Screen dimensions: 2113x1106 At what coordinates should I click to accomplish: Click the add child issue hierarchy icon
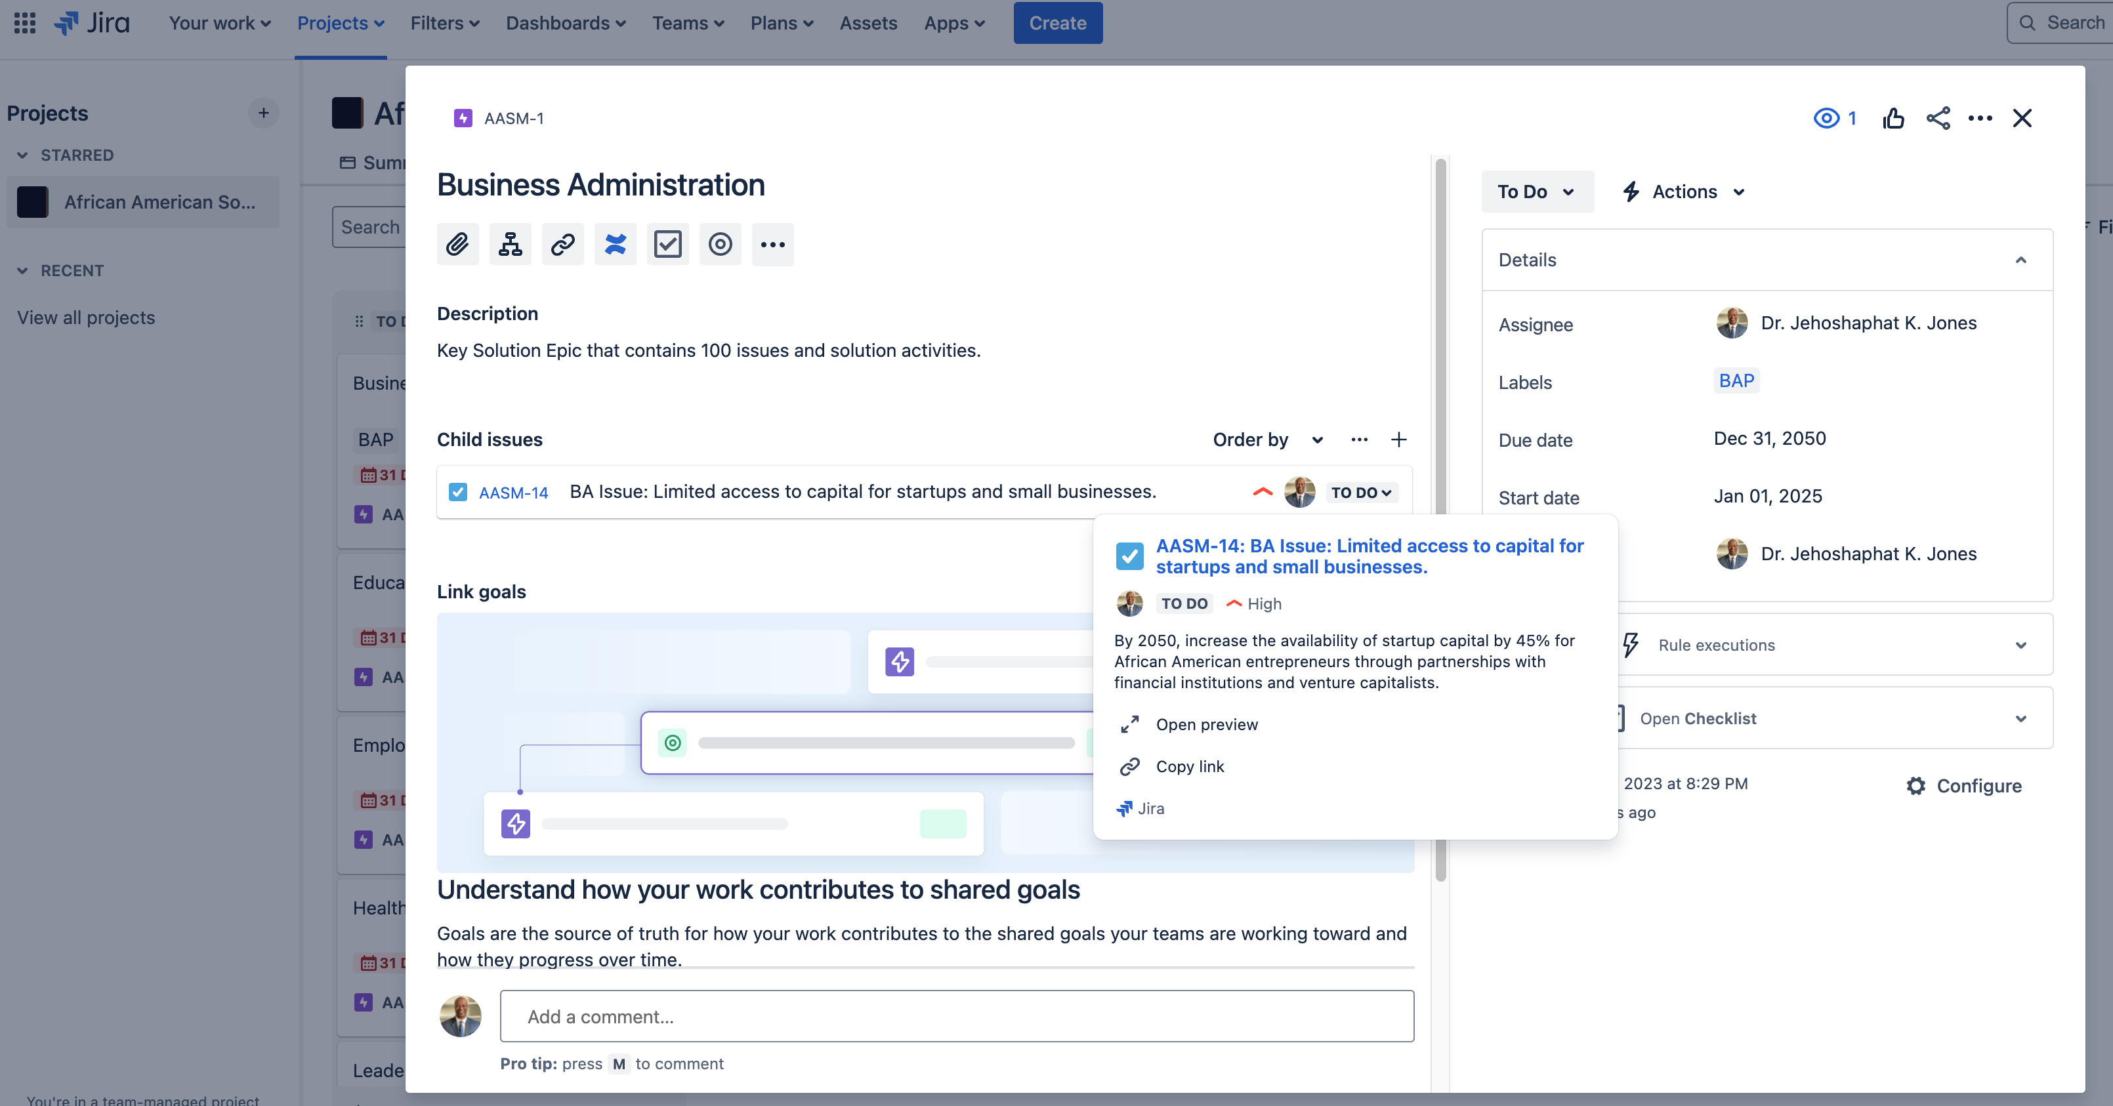[x=511, y=244]
